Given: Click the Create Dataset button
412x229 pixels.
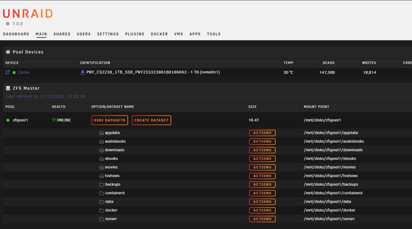Looking at the screenshot, I should click(x=151, y=120).
